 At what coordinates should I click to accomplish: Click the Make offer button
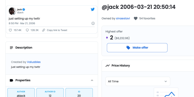137,48
